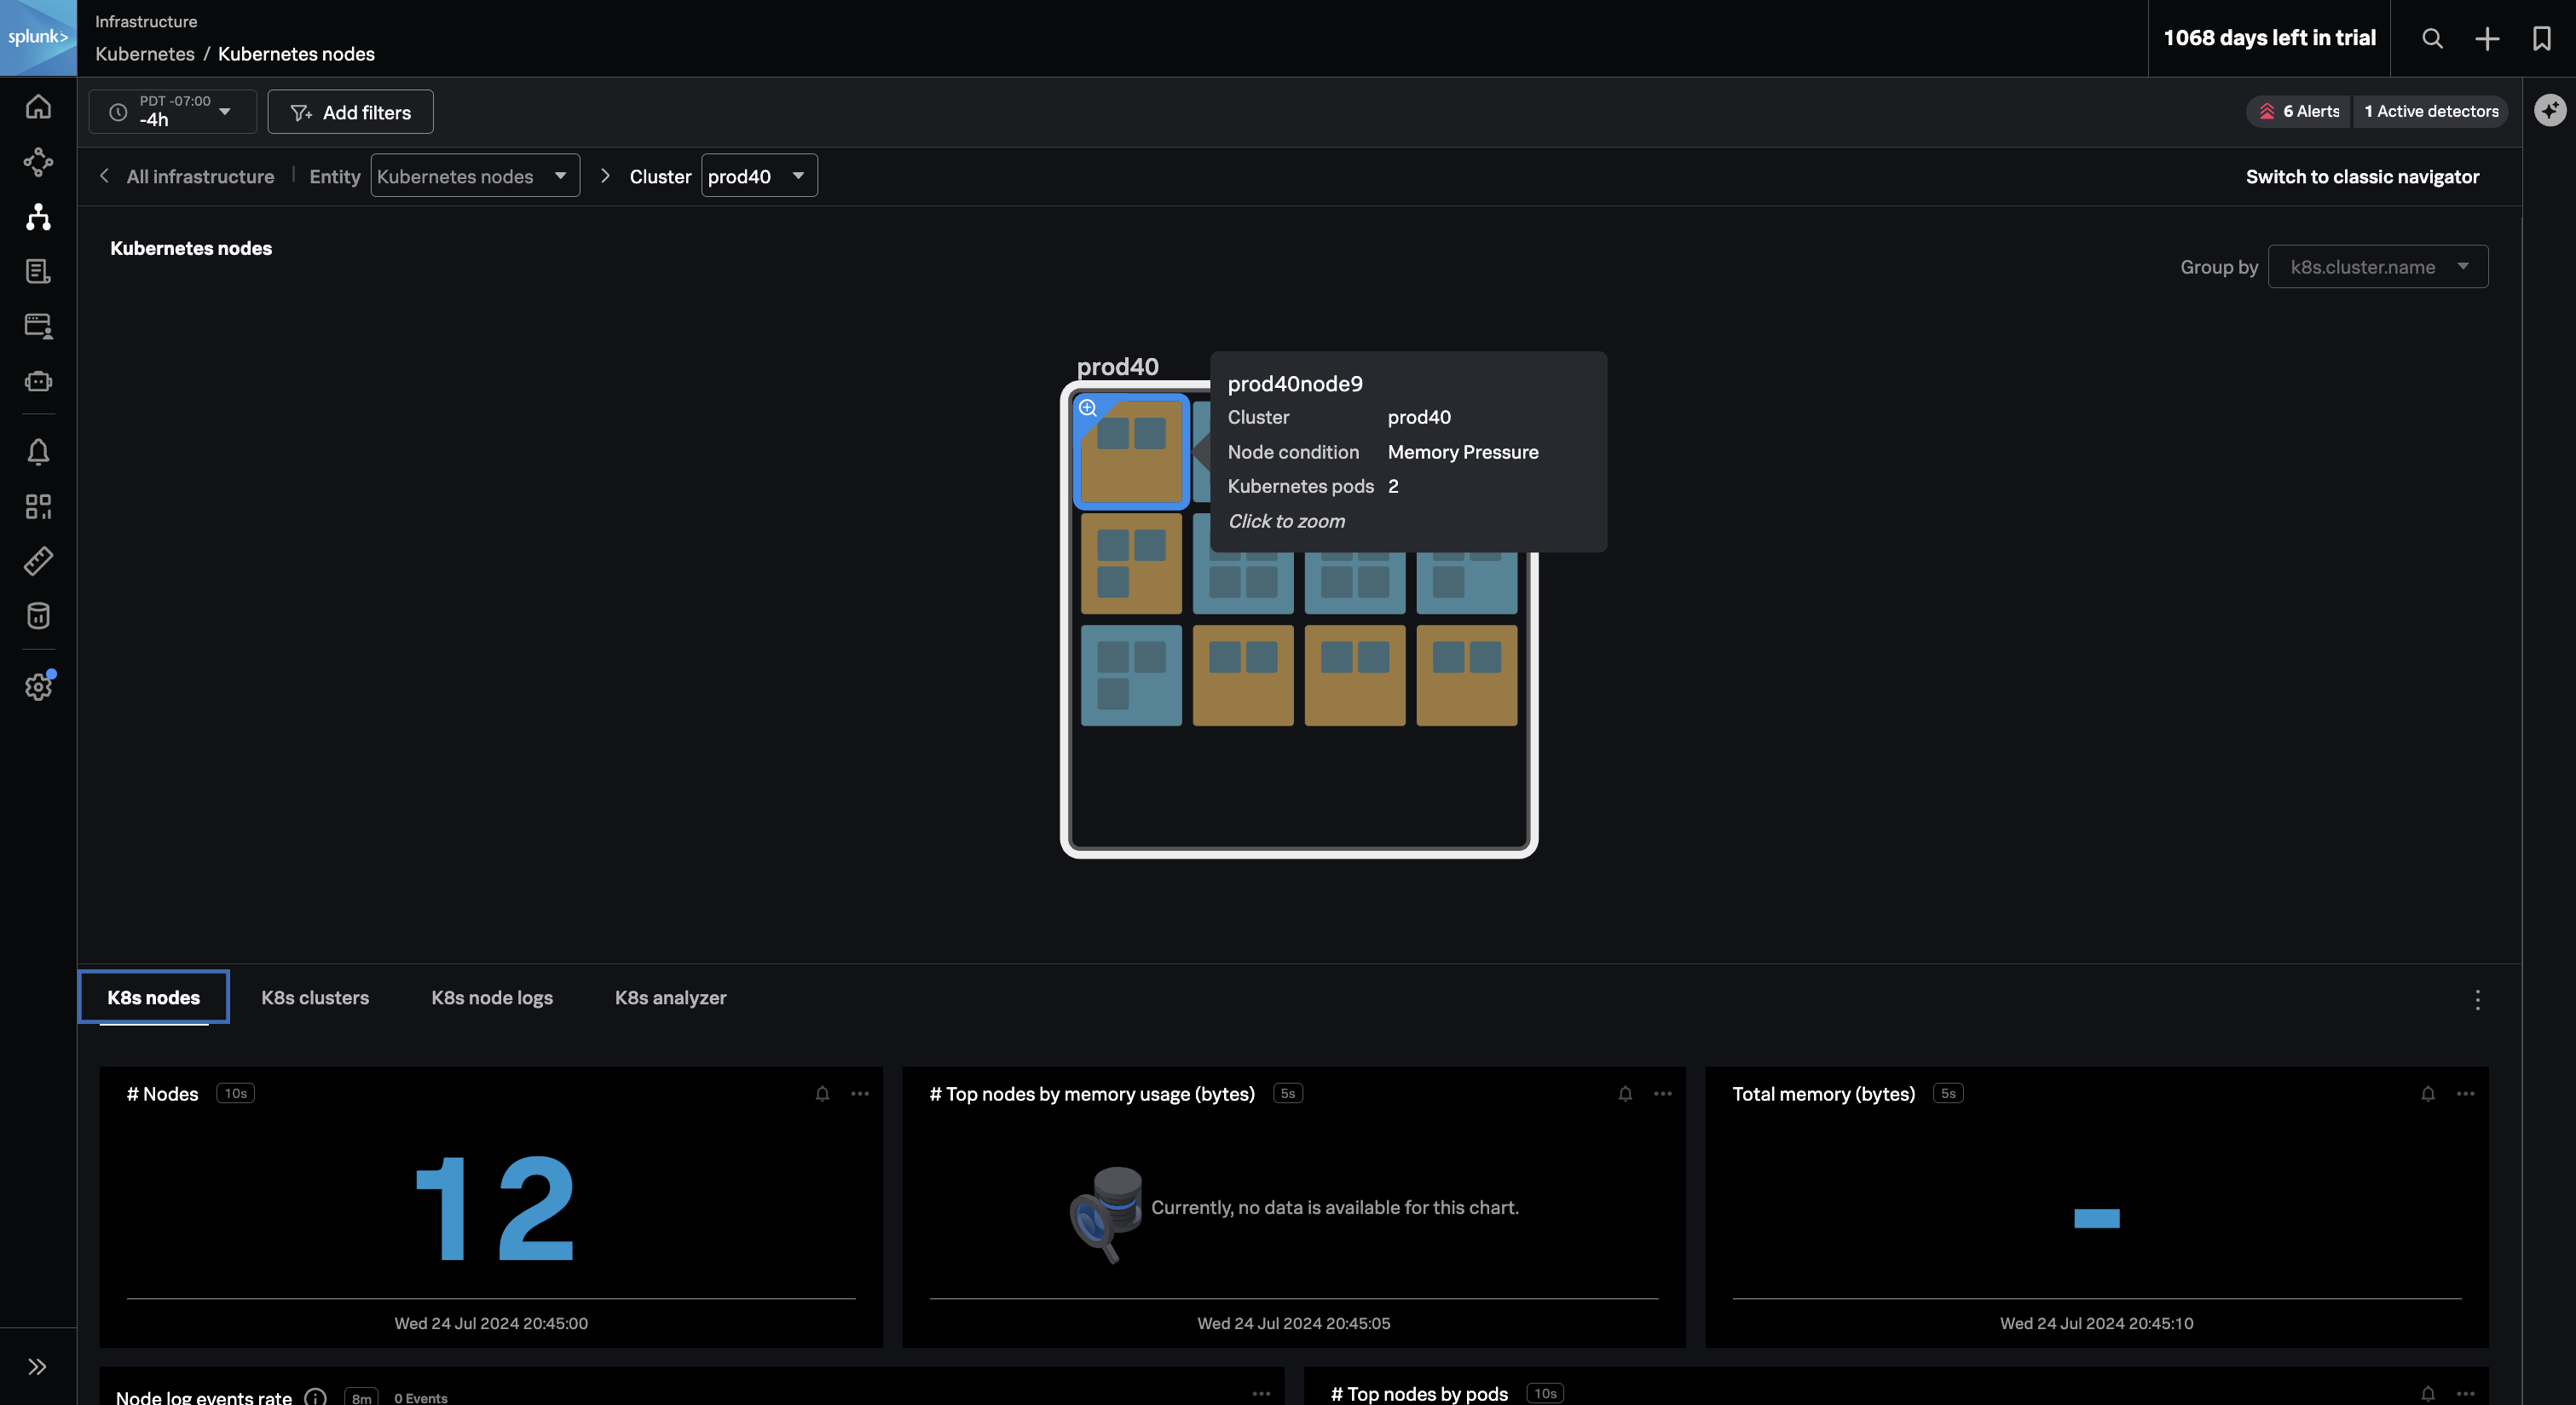Open the Kubernetes nodes entity dropdown
2576x1405 pixels.
(x=474, y=176)
